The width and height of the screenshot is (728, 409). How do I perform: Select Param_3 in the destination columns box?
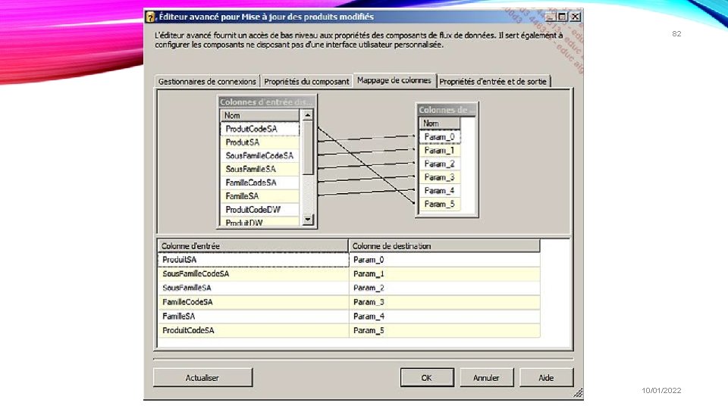point(440,177)
